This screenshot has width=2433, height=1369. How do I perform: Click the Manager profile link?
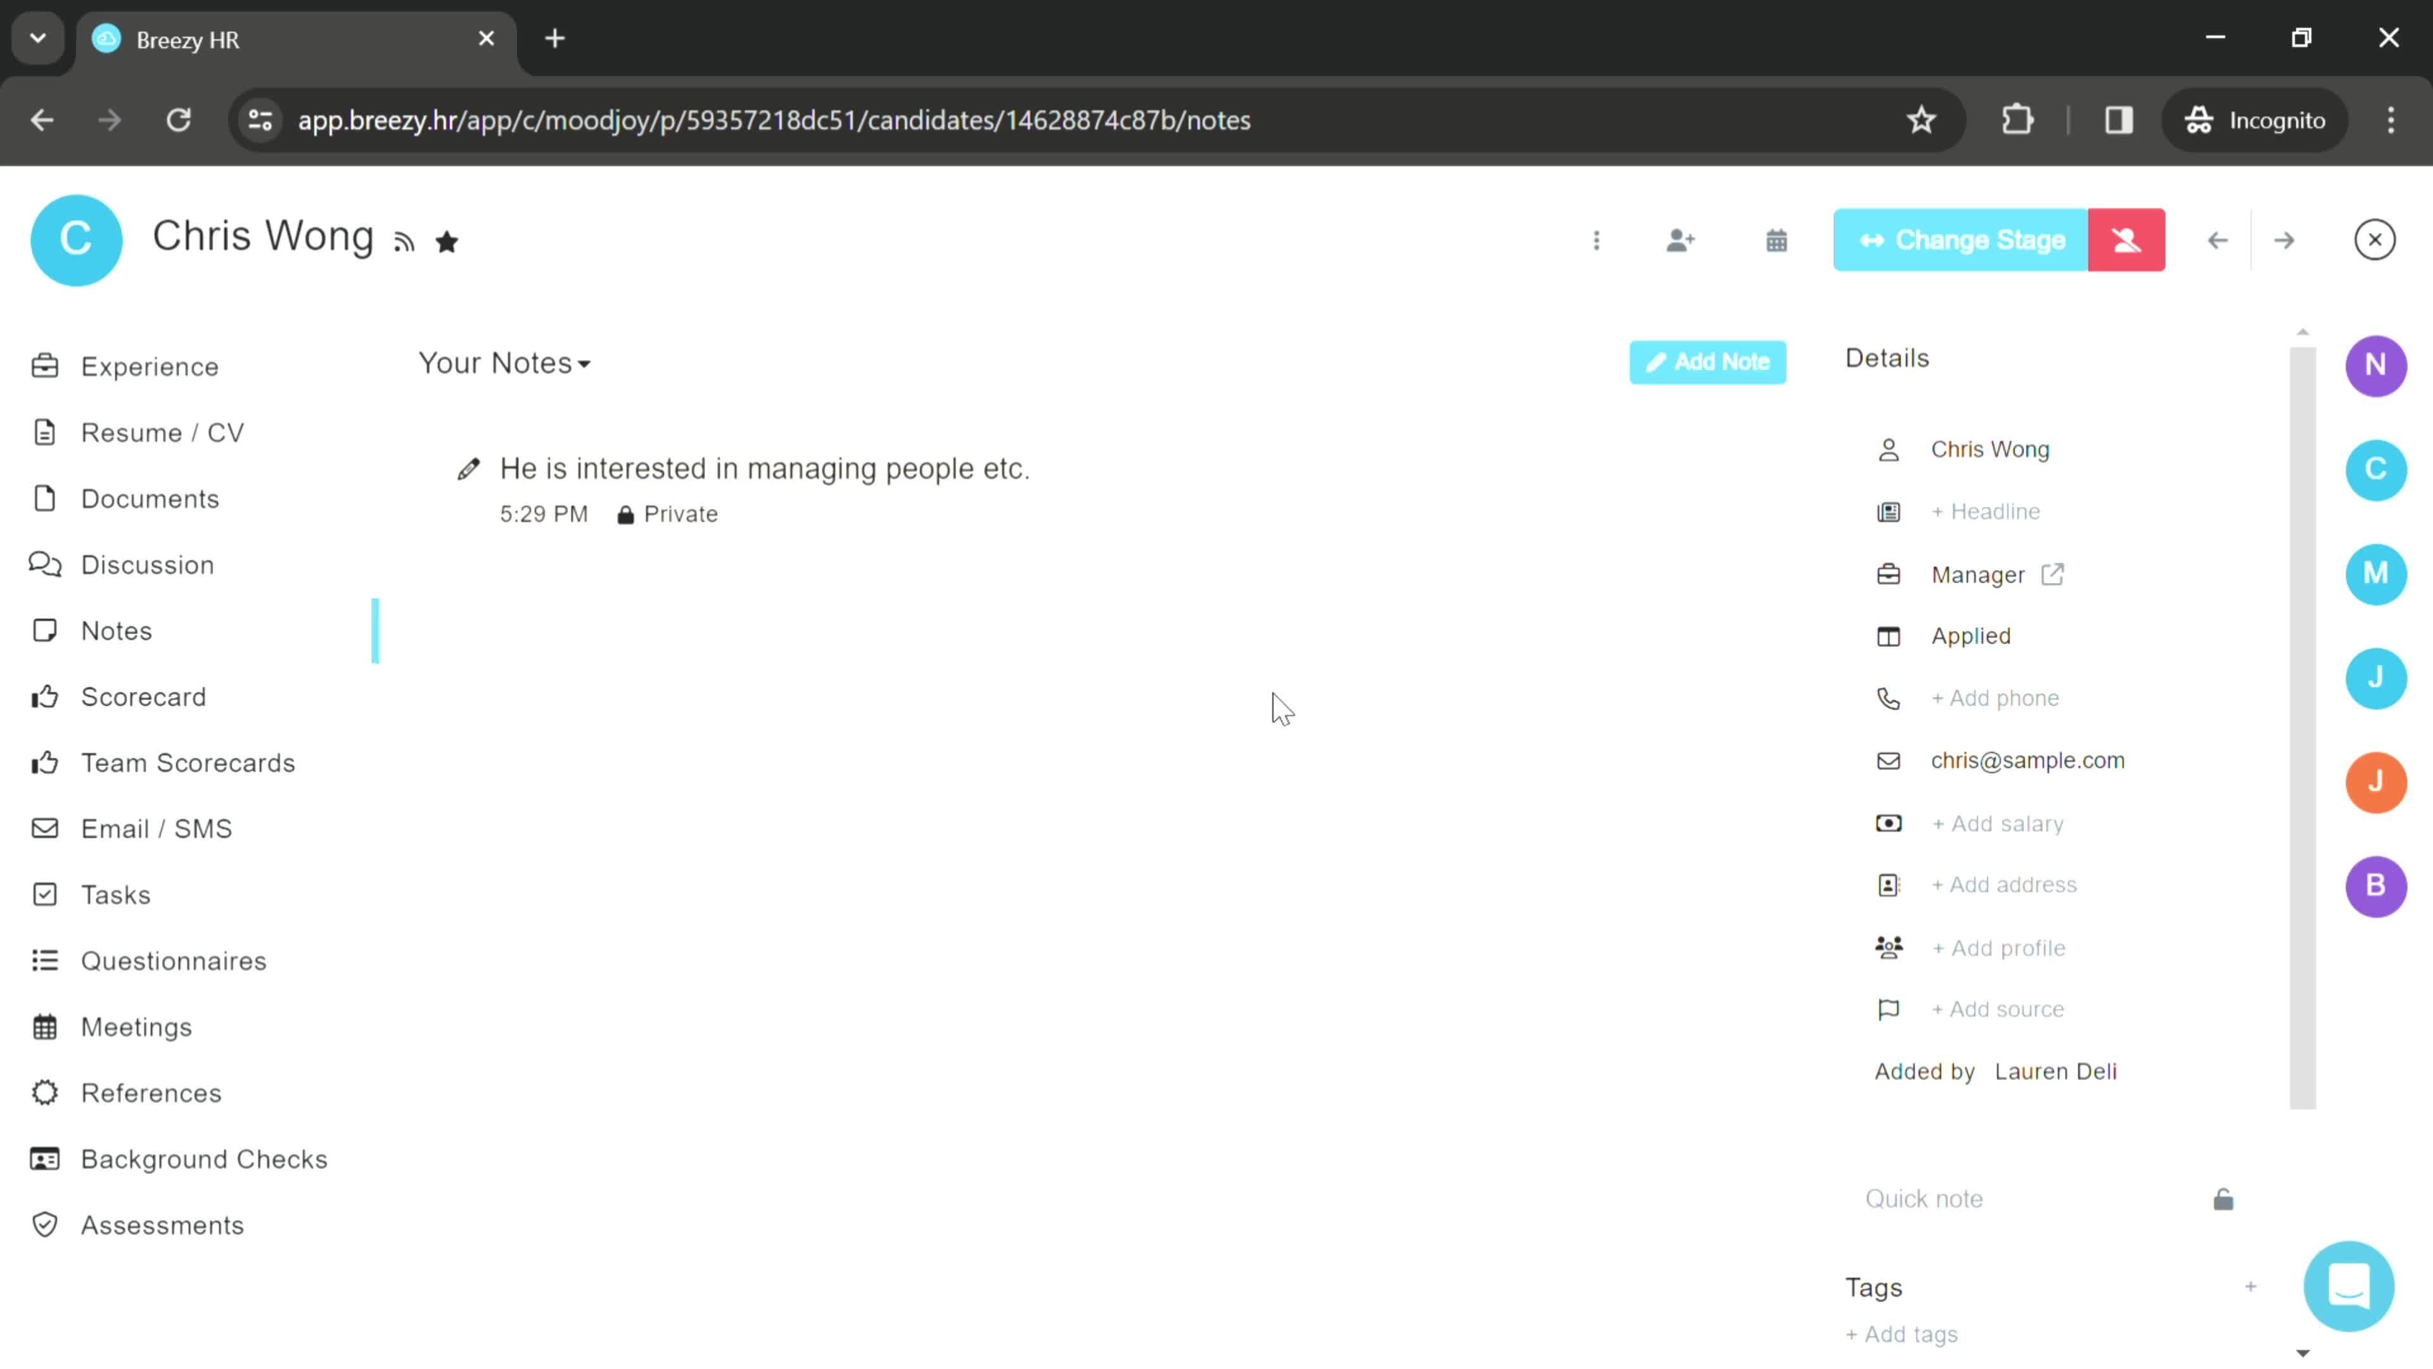[1979, 575]
